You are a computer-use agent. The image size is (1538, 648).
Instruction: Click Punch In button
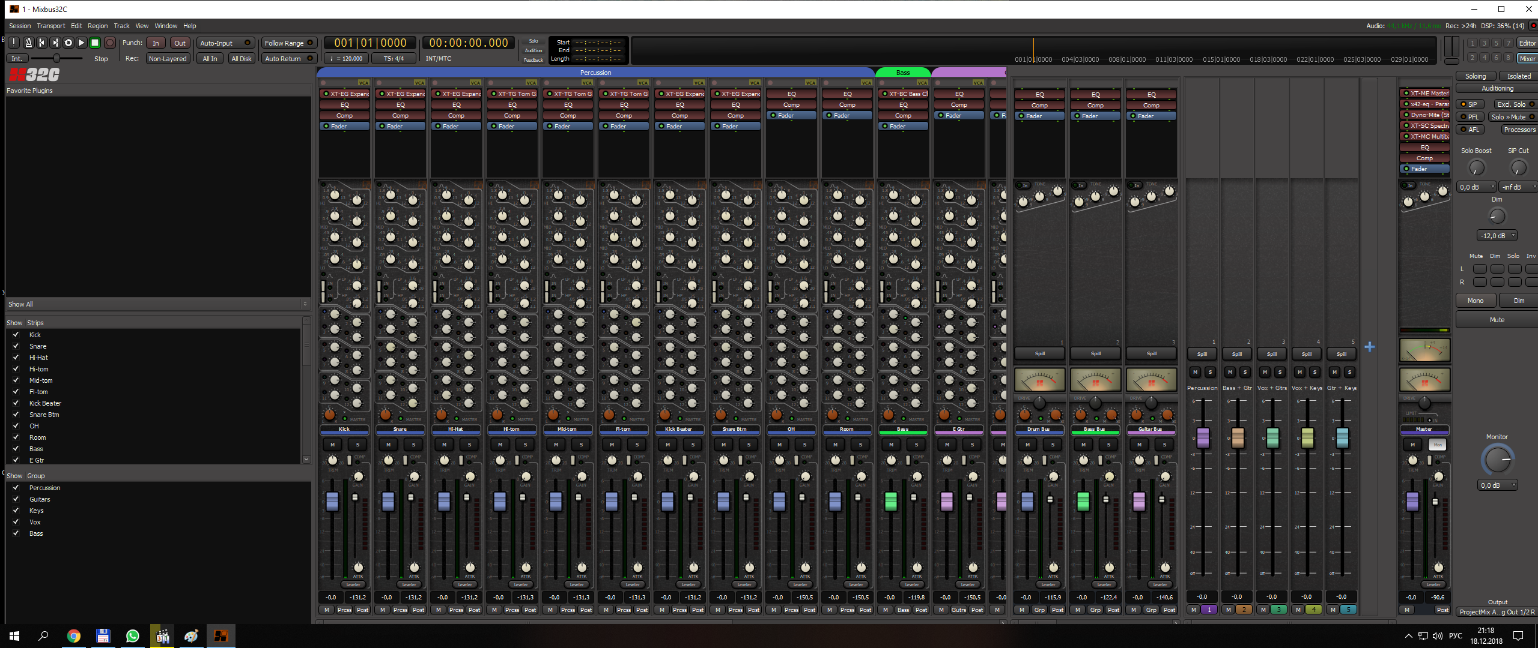coord(156,43)
